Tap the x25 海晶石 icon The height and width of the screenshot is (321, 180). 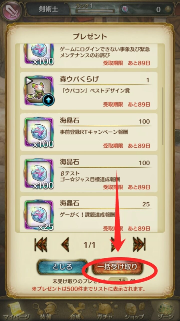tap(39, 215)
